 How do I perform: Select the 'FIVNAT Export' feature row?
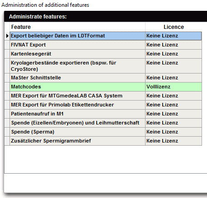coord(77,45)
